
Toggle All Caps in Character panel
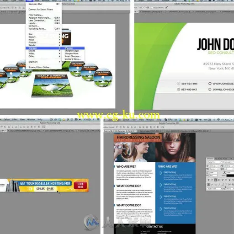click(x=216, y=180)
